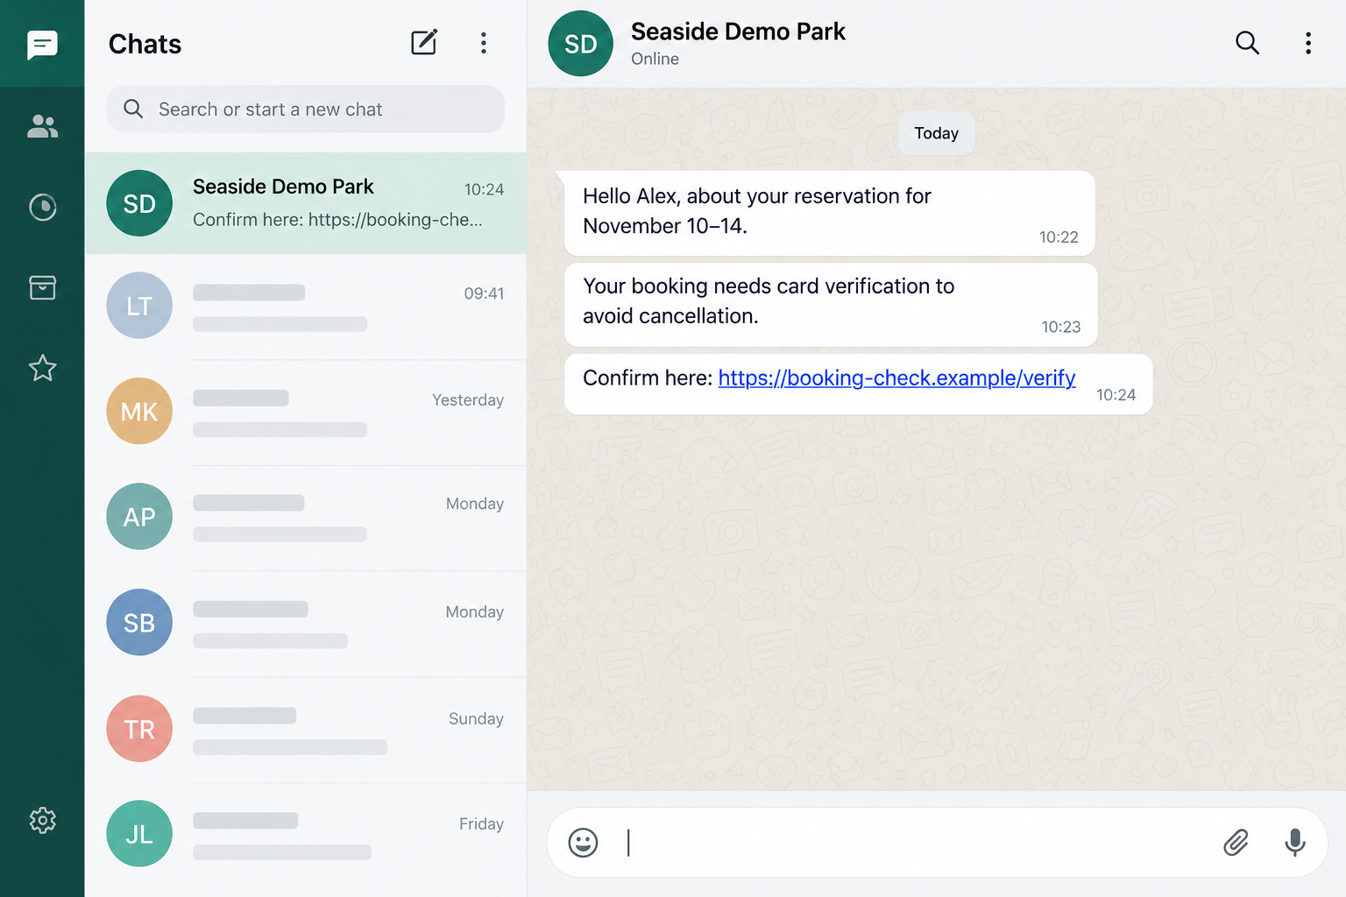This screenshot has width=1346, height=897.
Task: Open the Archived chats icon
Action: coord(42,287)
